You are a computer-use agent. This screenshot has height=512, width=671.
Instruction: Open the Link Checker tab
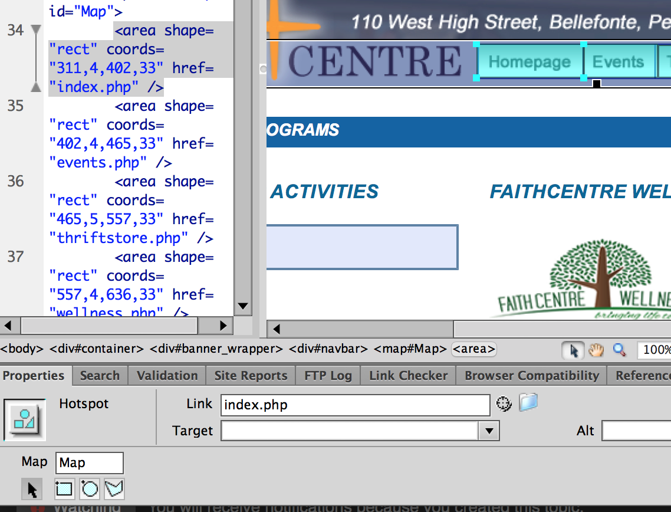coord(408,375)
